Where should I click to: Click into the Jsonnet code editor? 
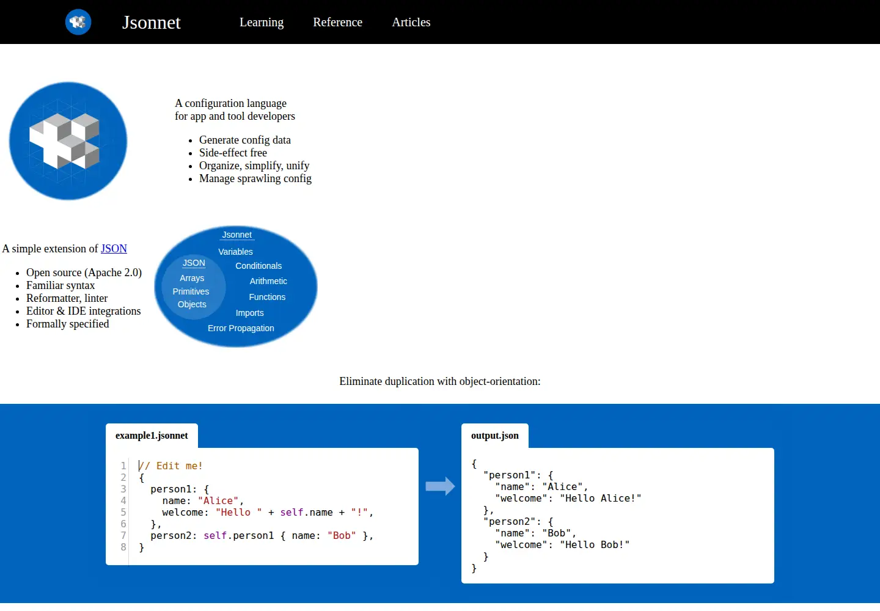262,507
